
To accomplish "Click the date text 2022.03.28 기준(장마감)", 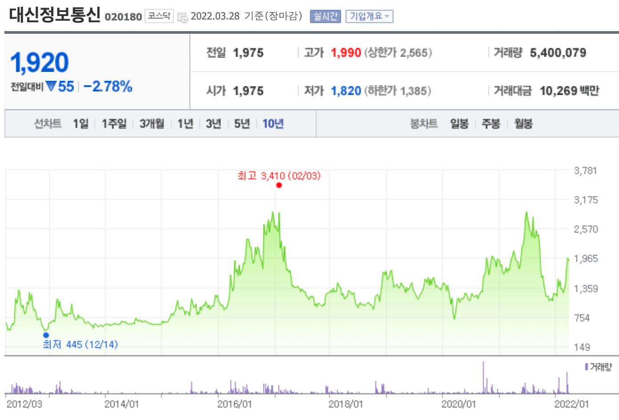I will click(247, 16).
